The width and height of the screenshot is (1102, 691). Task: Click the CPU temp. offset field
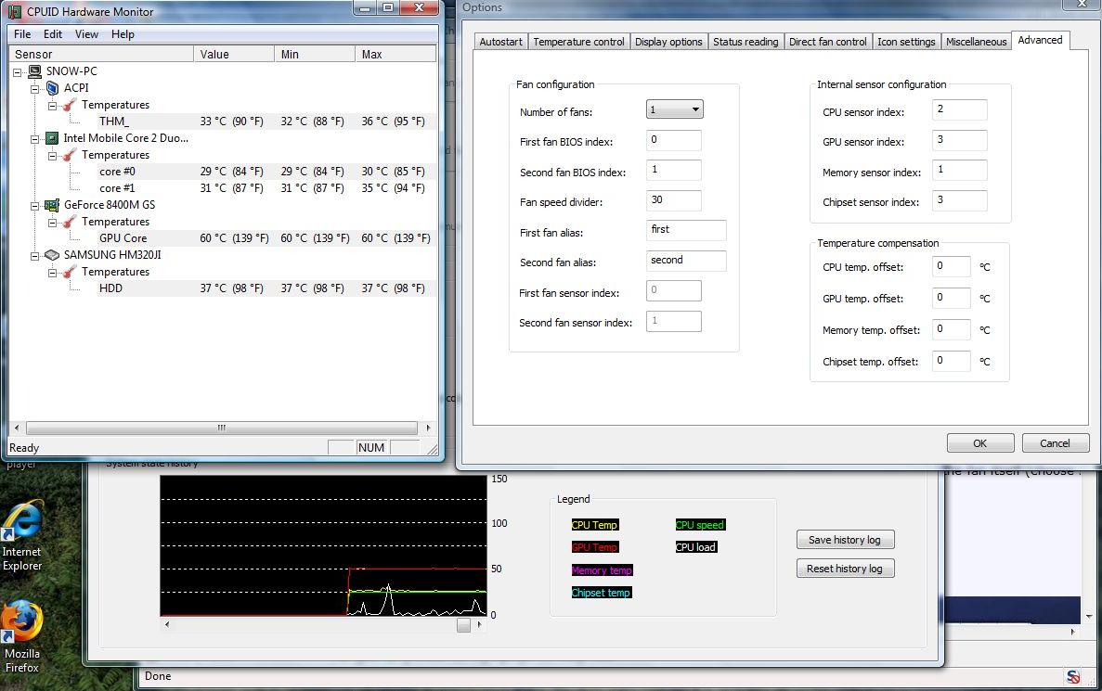pyautogui.click(x=951, y=266)
